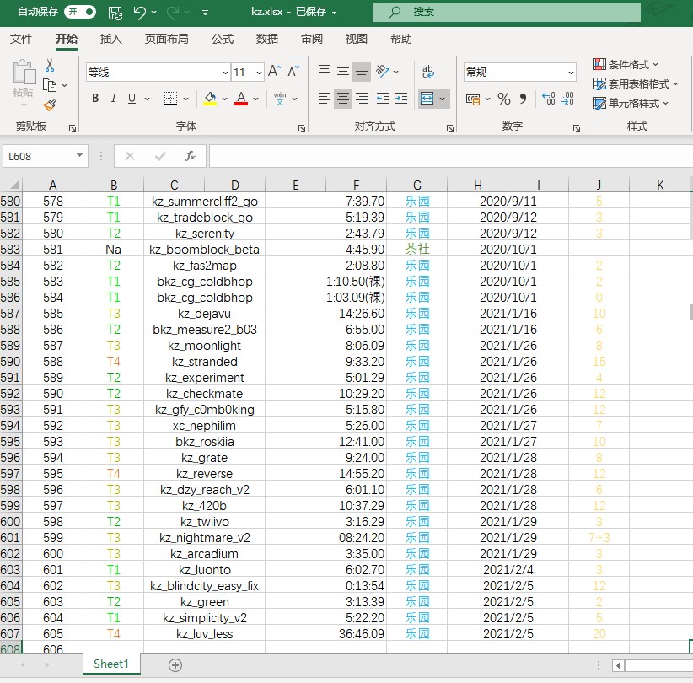
Task: Click the Save icon in Quick Access Toolbar
Action: (114, 12)
